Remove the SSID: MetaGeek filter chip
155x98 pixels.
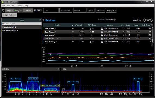10,15
